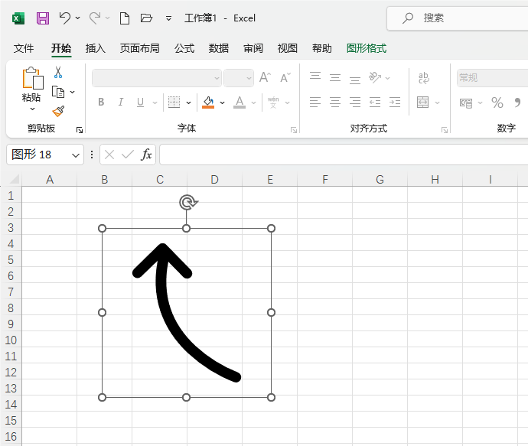The image size is (528, 446).
Task: Click the fx insert function icon
Action: pyautogui.click(x=146, y=155)
